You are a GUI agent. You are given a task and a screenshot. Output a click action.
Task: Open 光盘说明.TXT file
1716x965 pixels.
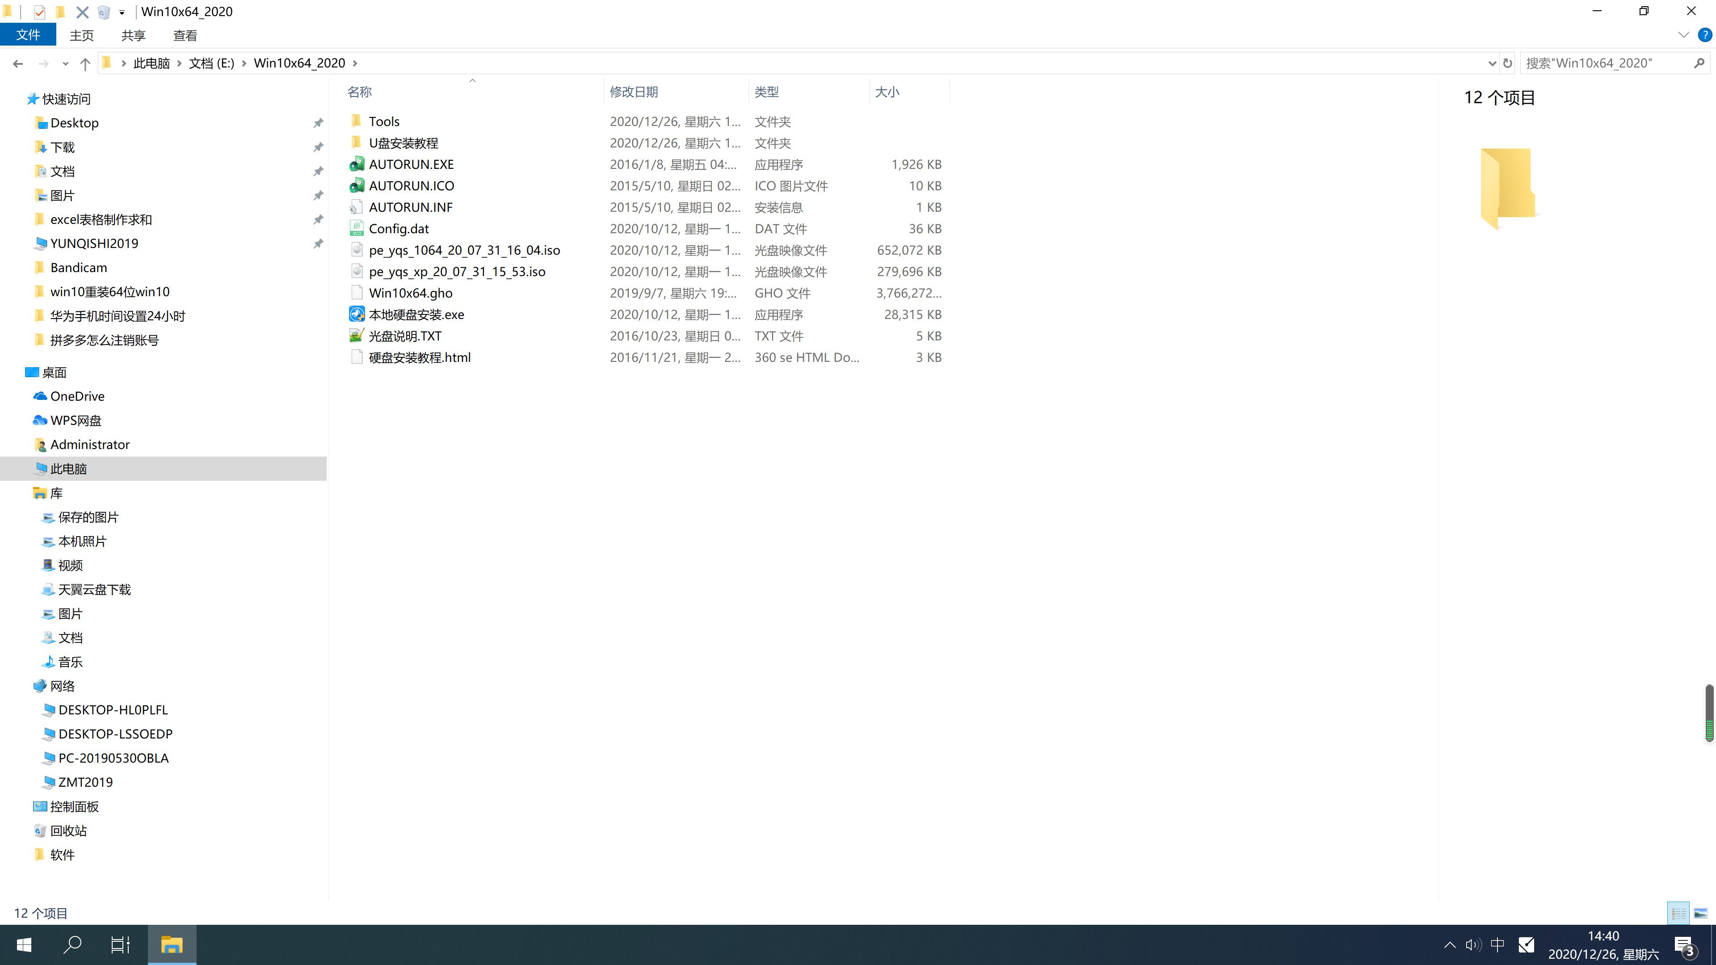pyautogui.click(x=405, y=336)
